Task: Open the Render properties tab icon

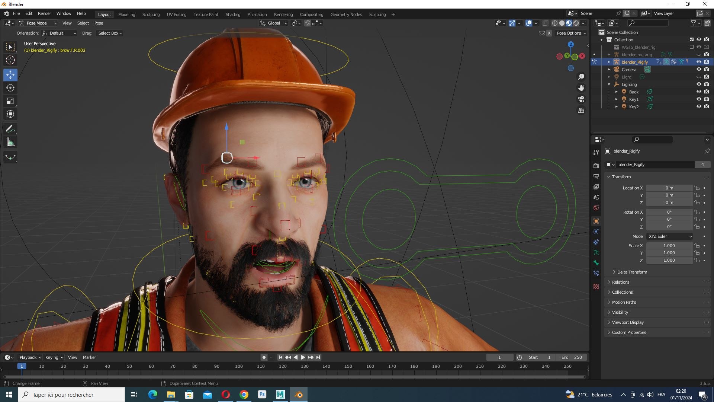Action: coord(596,166)
